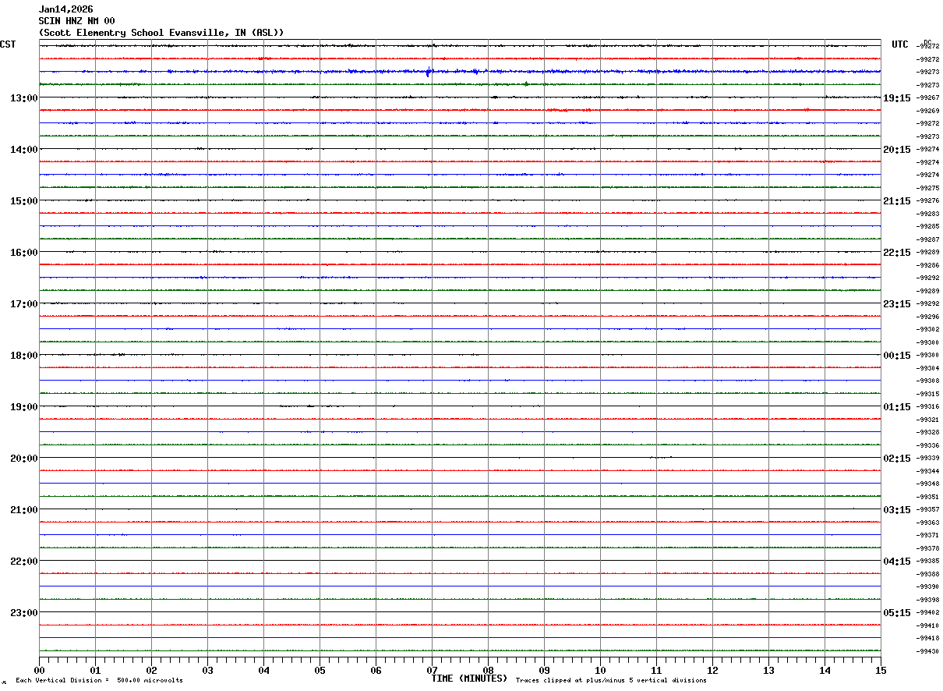Click minute 07 on the time axis
943x691 pixels.
pos(432,670)
